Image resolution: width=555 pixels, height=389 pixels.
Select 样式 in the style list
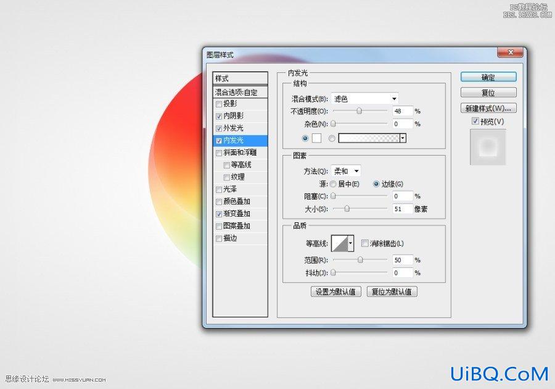(240, 78)
